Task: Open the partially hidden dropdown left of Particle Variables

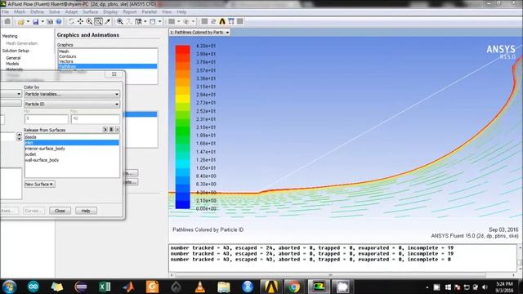Action: coord(11,95)
